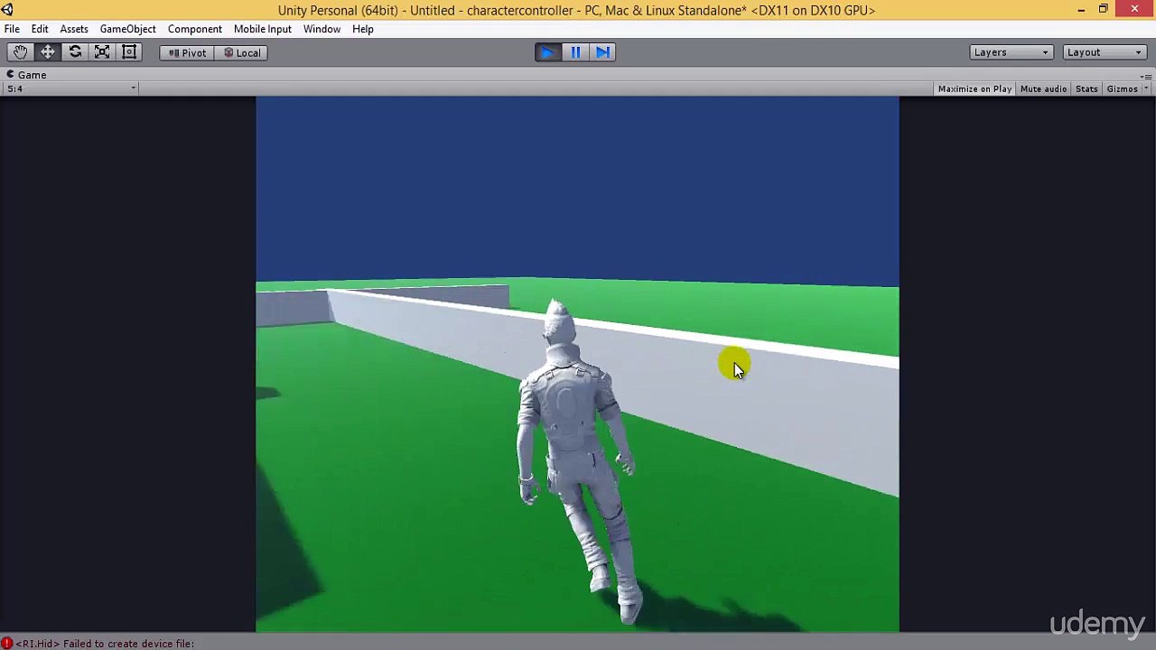Open the Layout dropdown
This screenshot has width=1156, height=650.
coord(1105,52)
